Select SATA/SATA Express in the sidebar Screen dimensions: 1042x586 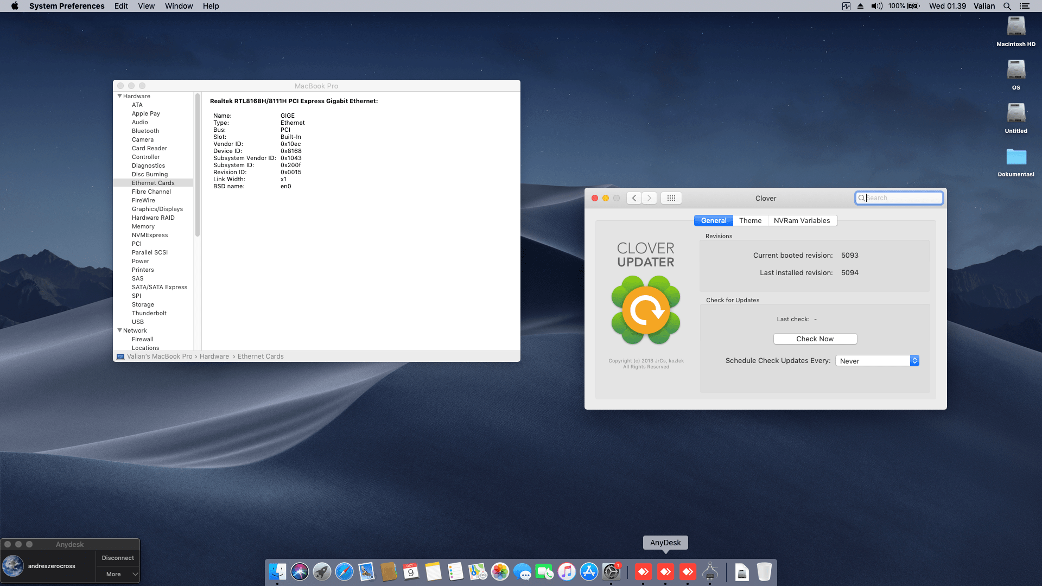click(160, 287)
